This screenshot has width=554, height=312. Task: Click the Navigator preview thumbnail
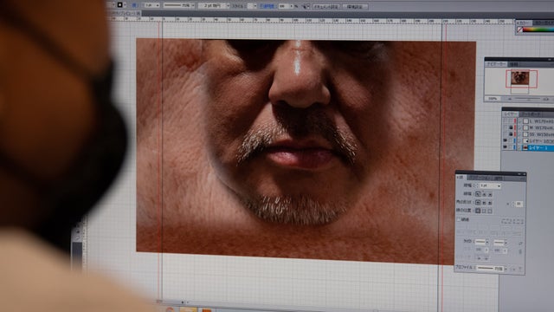tap(520, 78)
